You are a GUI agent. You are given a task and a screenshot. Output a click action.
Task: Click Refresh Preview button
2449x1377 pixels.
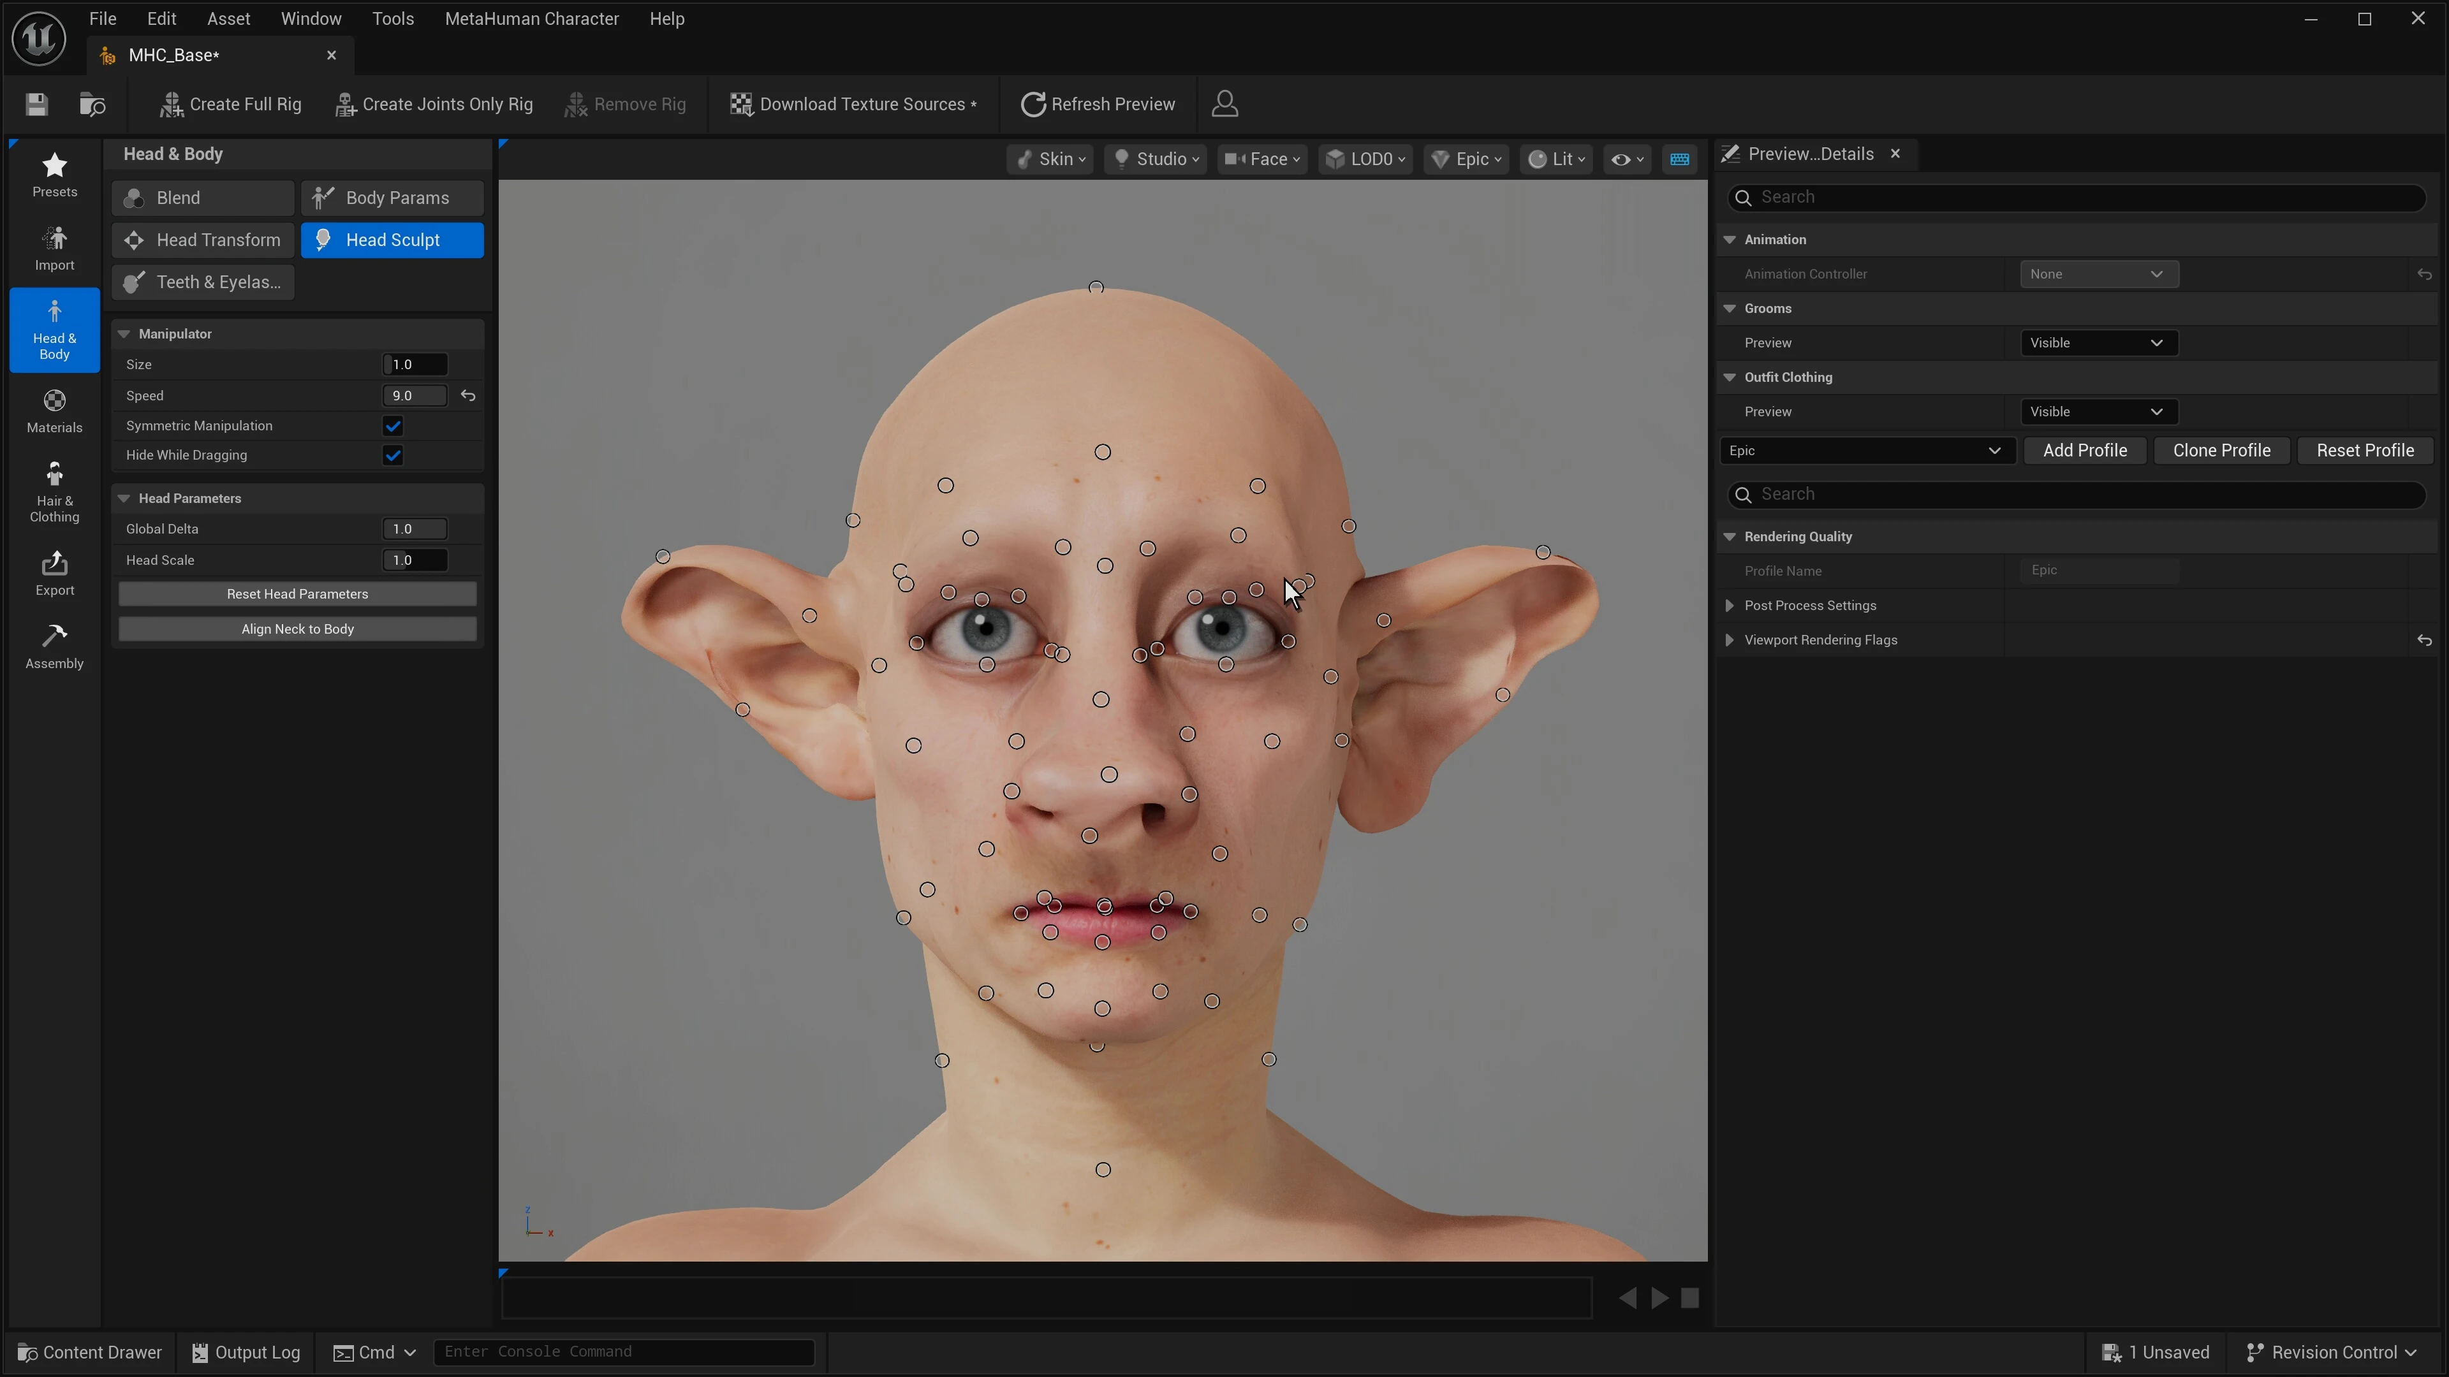tap(1097, 105)
